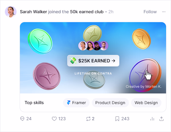The image size is (171, 132).
Task: Open the three-dot more options menu
Action: point(164,12)
